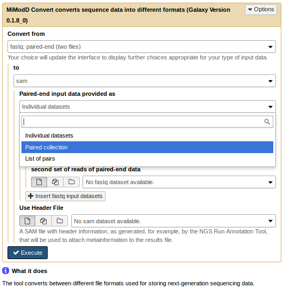Select multiple datasets icon for Header File

pyautogui.click(x=43, y=221)
